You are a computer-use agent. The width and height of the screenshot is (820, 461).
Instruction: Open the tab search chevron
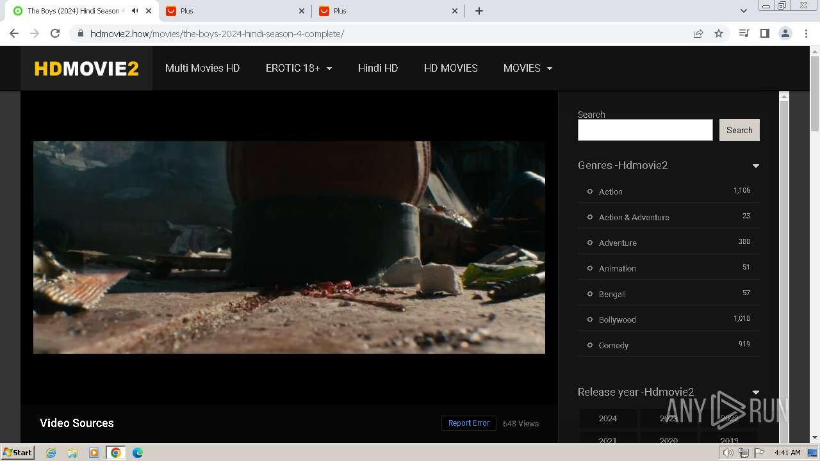pyautogui.click(x=744, y=11)
